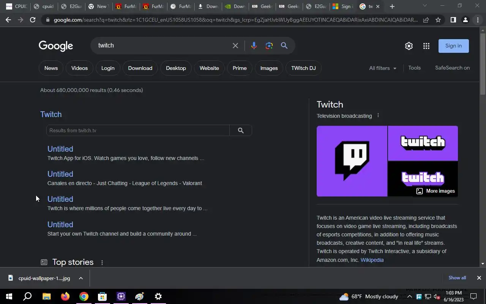486x304 pixels.
Task: Open File Explorer from taskbar
Action: (46, 296)
